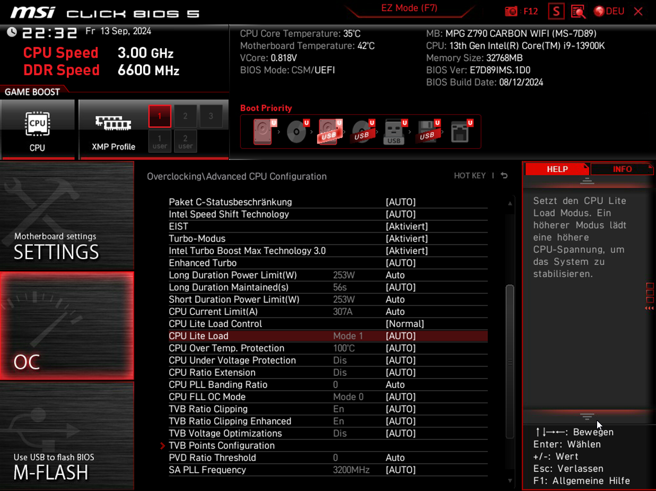The height and width of the screenshot is (491, 656).
Task: Click the settings list scrollbar thumb
Action: click(510, 362)
